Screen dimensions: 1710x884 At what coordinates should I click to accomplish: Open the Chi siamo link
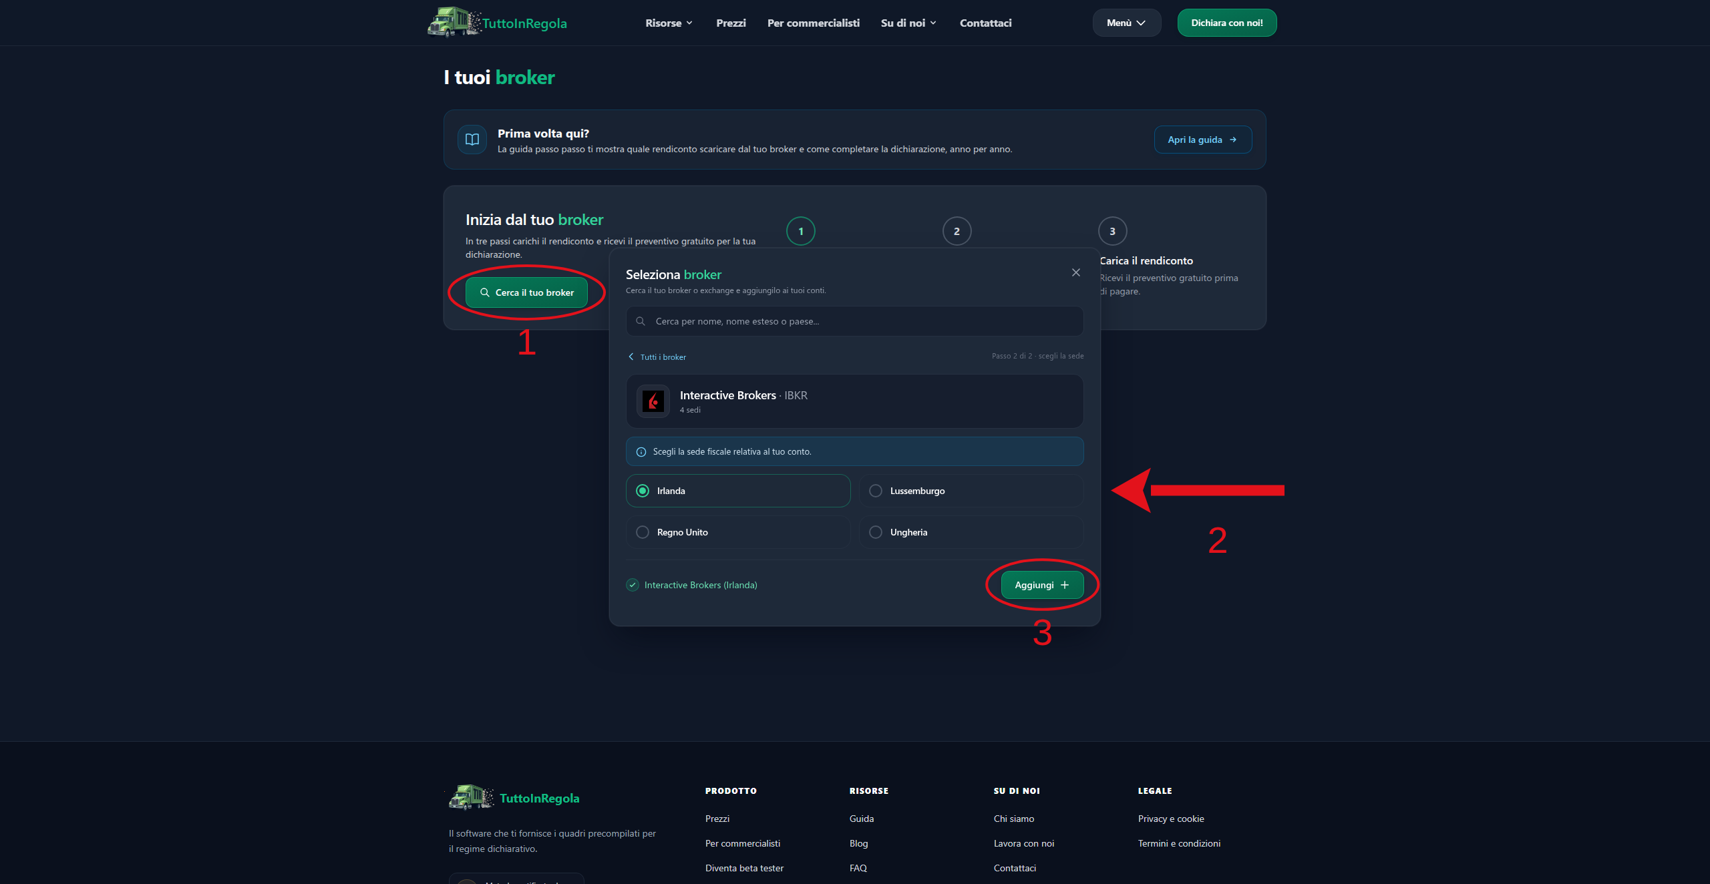[1013, 819]
